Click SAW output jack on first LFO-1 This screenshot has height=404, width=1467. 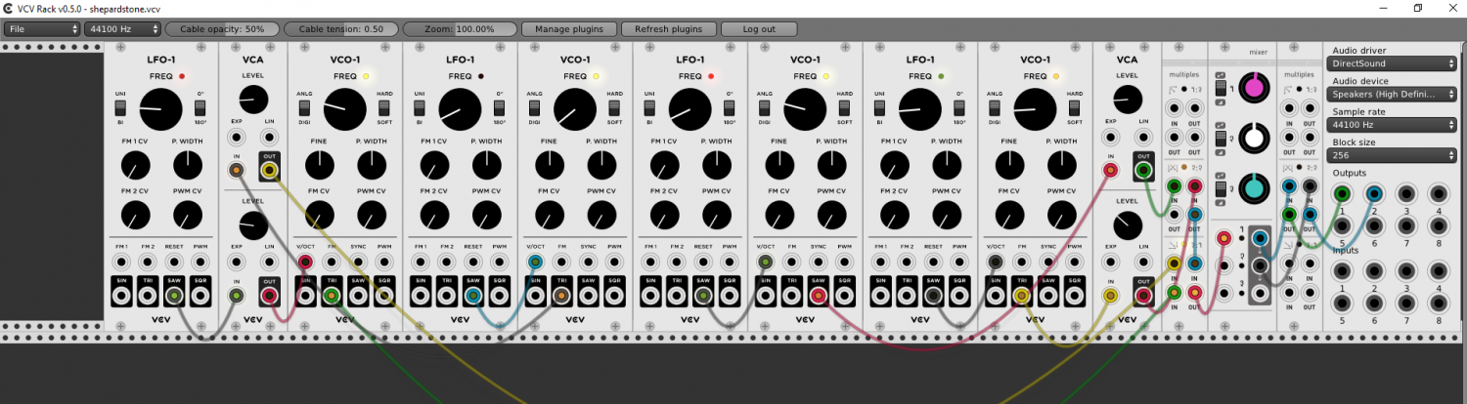coord(174,295)
